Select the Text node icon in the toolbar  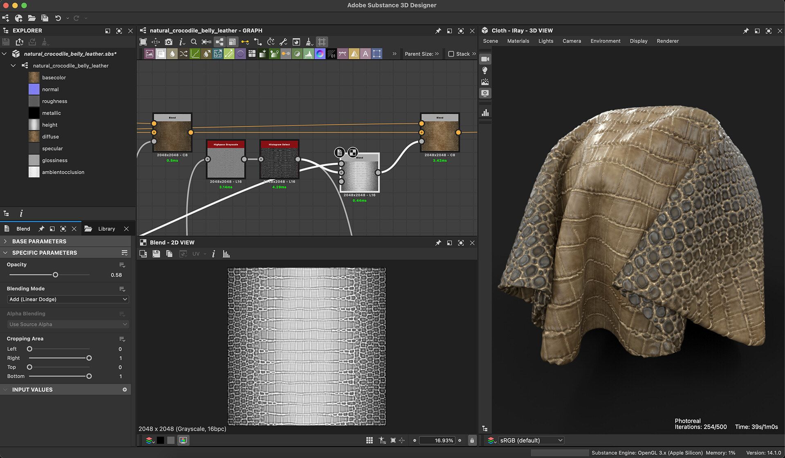coord(366,54)
